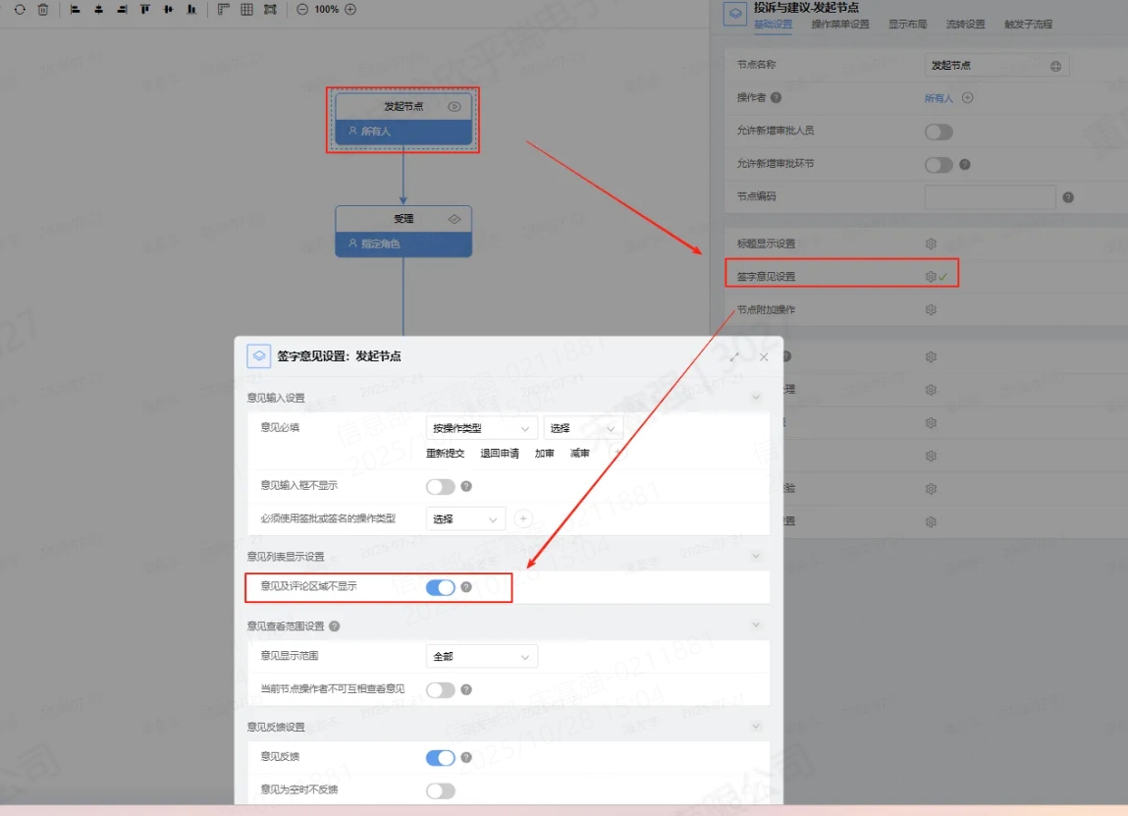Click the 节点编码 input field
This screenshot has height=816, width=1128.
pos(990,197)
